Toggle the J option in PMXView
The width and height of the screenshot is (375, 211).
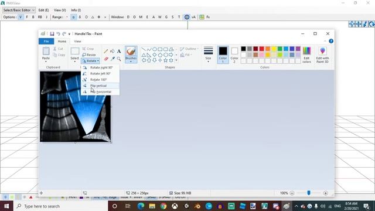(46, 17)
